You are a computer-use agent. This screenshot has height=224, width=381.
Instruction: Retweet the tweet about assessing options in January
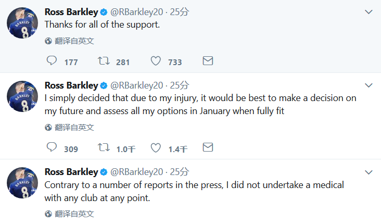[104, 147]
